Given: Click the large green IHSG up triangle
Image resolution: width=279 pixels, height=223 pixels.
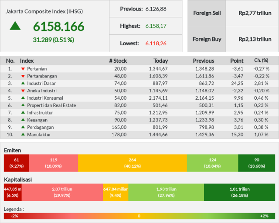Looking at the screenshot, I should coord(15,26).
